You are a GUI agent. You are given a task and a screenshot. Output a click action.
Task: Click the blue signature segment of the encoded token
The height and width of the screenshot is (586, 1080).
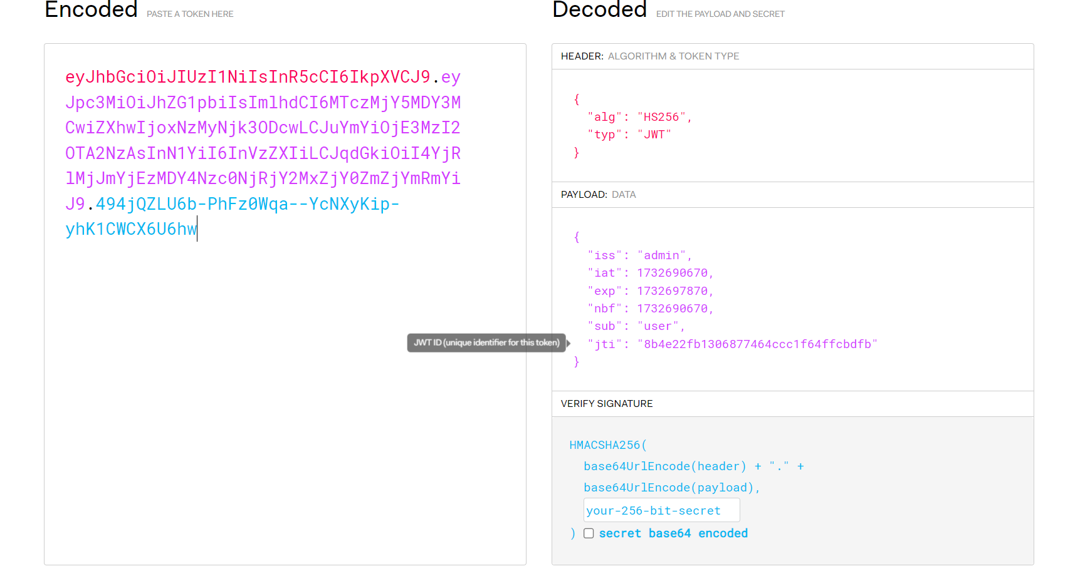(247, 204)
